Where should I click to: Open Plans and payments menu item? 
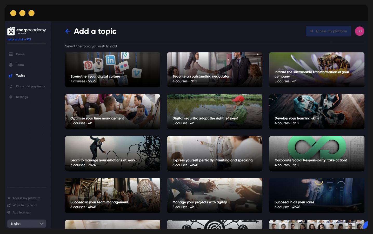coord(30,86)
